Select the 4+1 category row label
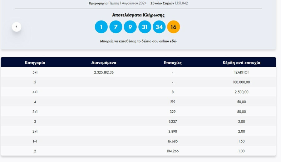281x162 pixels. 35,92
